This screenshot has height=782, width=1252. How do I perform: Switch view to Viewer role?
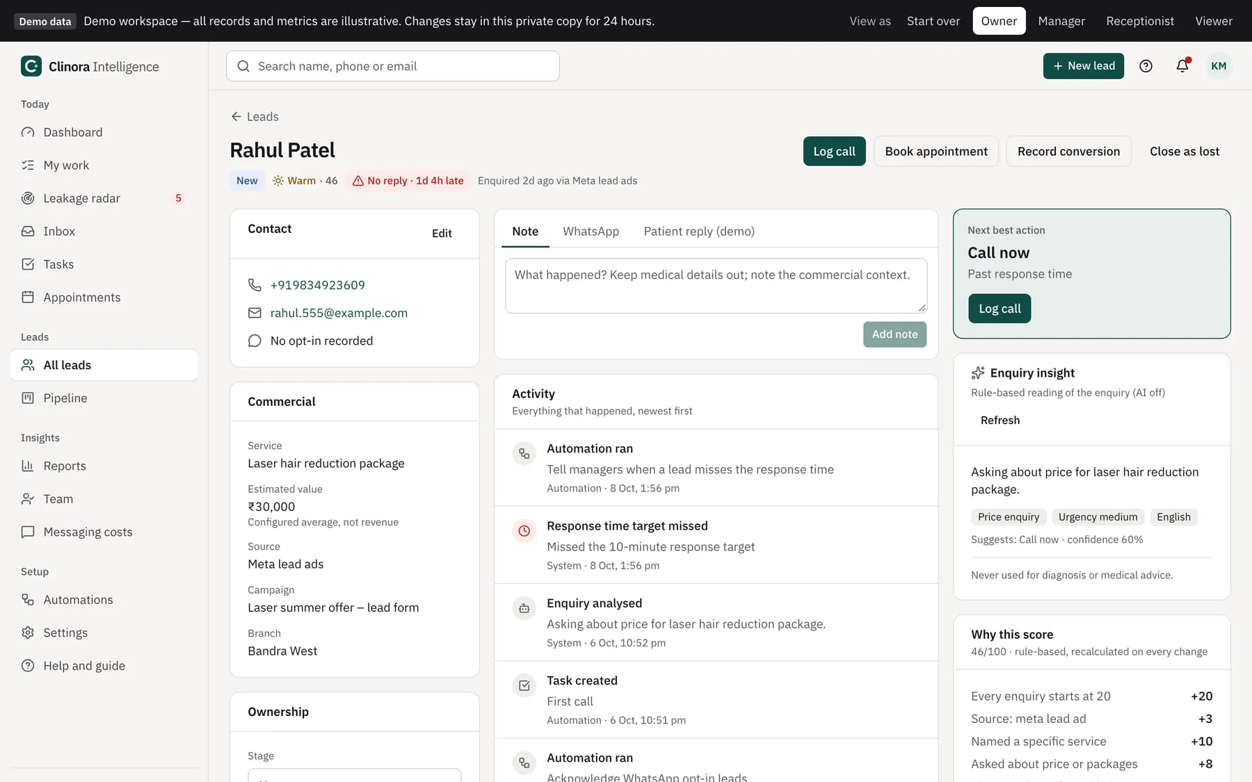[1214, 21]
